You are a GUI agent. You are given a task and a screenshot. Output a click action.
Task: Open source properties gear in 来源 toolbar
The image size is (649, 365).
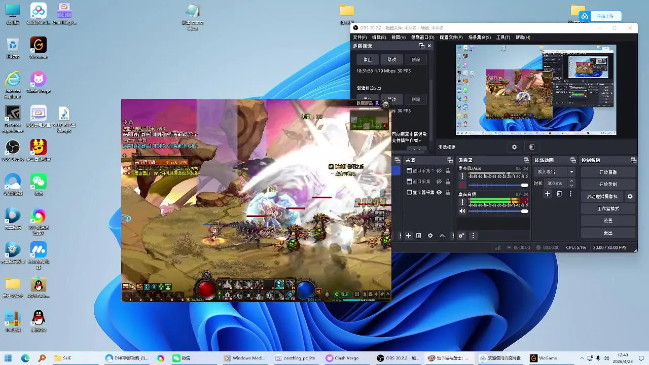click(x=430, y=236)
